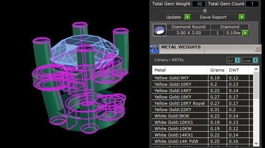The width and height of the screenshot is (265, 148).
Task: Select the Yellow Gold:10KY row
Action: [x=202, y=84]
